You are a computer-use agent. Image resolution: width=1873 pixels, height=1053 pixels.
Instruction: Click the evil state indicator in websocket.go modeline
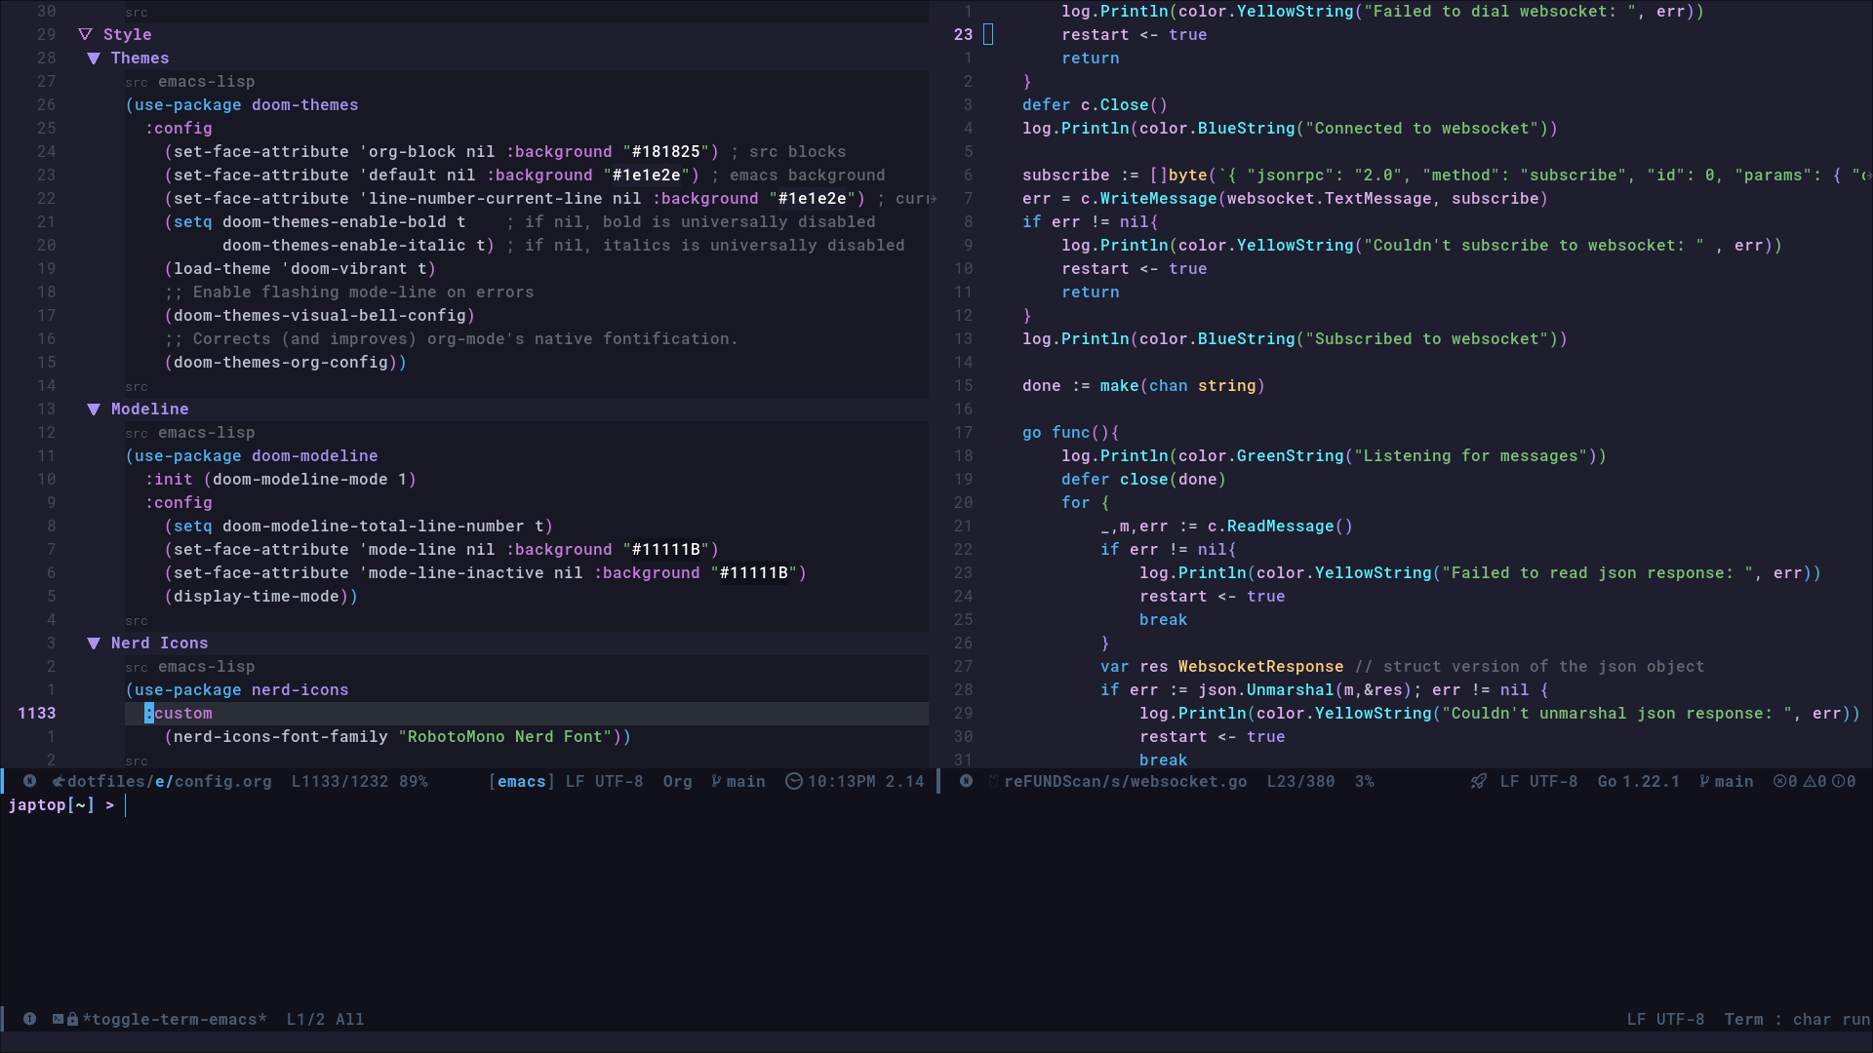[x=966, y=781]
